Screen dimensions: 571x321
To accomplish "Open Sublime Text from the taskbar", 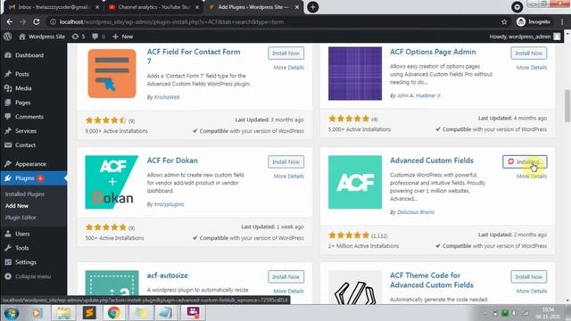I will click(89, 313).
